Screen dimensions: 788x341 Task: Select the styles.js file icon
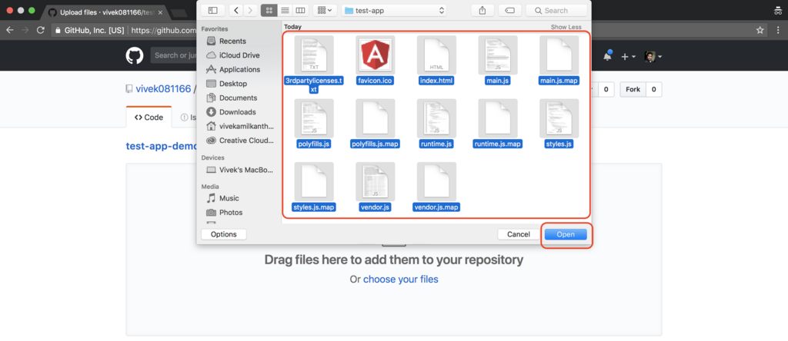pyautogui.click(x=559, y=118)
